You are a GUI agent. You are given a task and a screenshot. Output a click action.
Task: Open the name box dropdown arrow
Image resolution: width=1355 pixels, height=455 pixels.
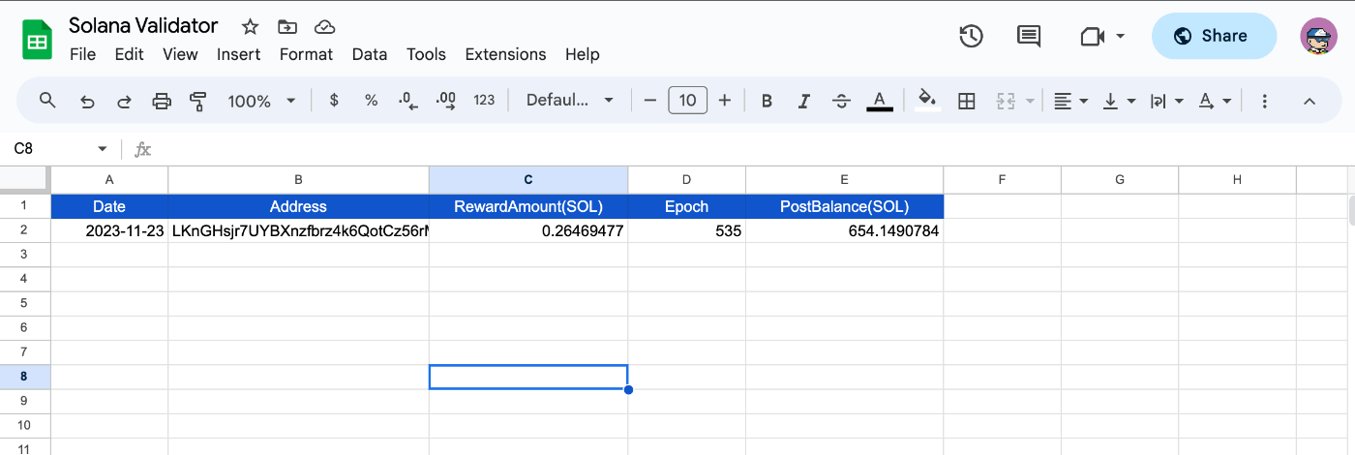(x=102, y=149)
